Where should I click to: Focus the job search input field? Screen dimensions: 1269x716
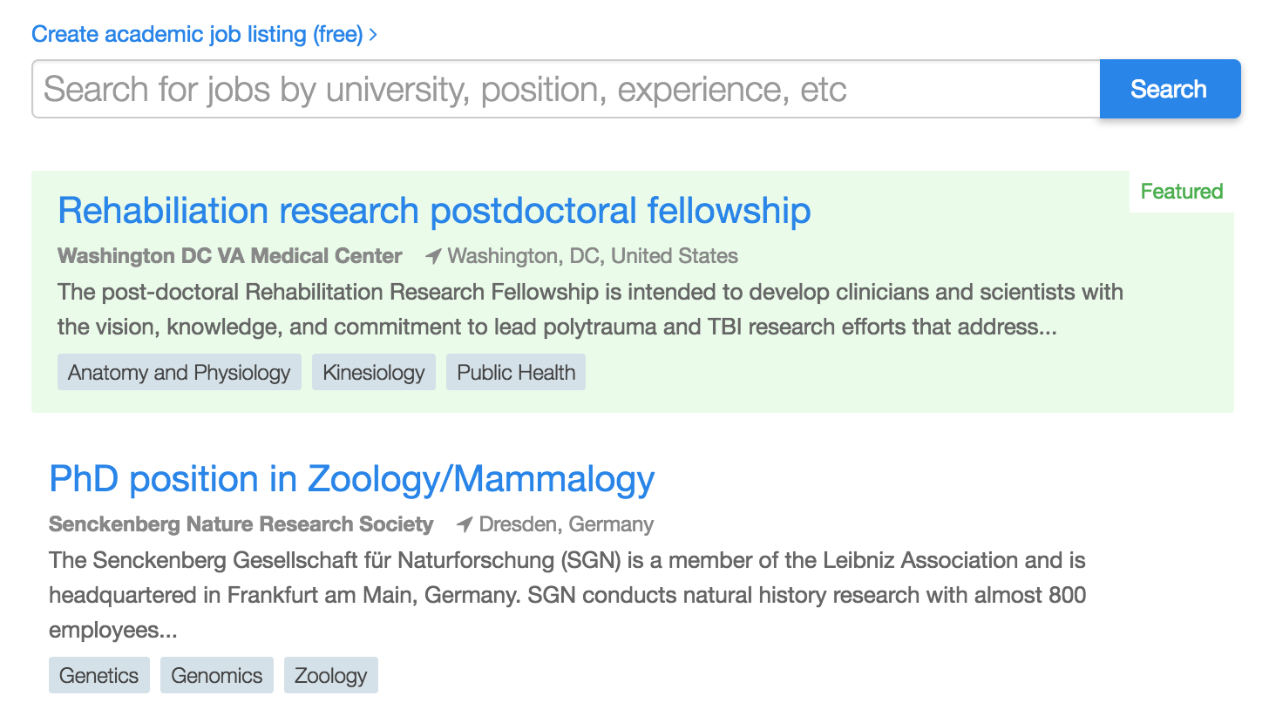(566, 89)
